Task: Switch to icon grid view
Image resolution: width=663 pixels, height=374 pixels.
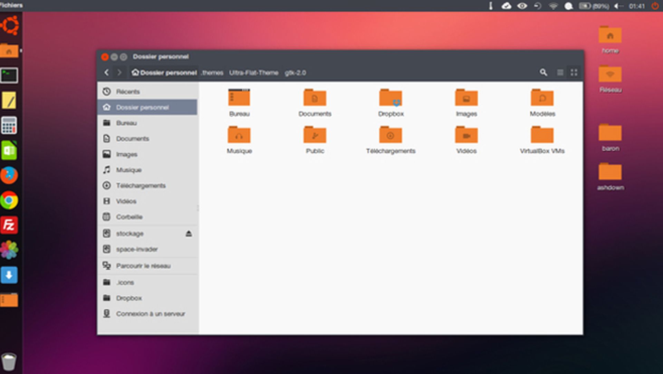Action: click(x=574, y=73)
